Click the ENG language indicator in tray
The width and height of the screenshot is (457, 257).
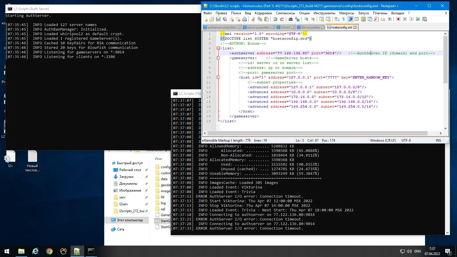[418, 251]
